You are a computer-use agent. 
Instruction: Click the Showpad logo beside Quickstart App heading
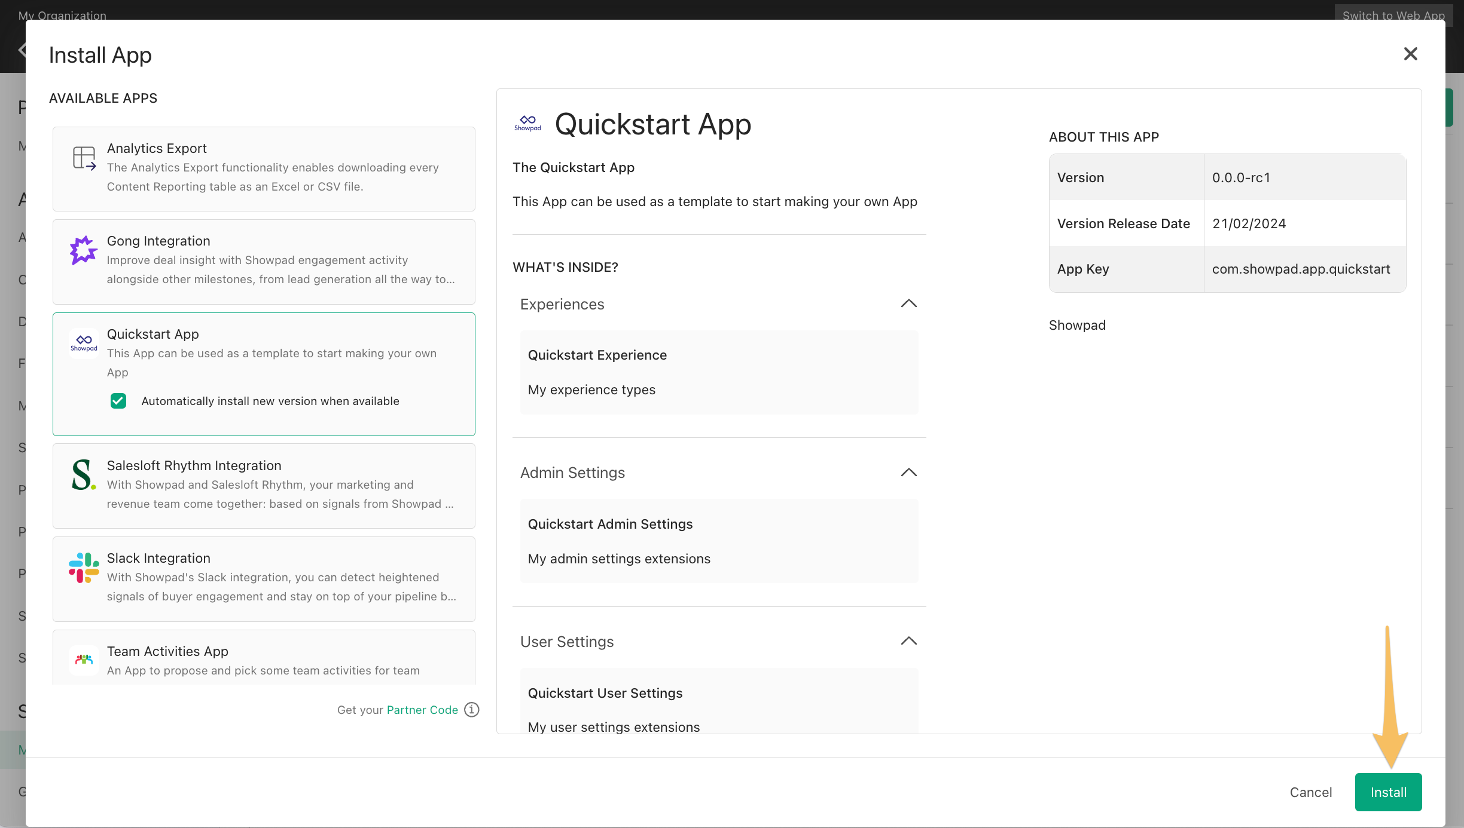coord(527,124)
